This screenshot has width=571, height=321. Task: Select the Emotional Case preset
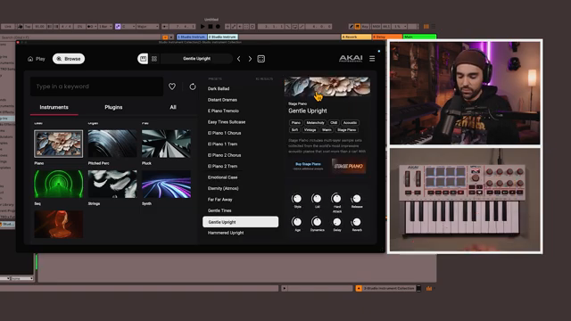(x=222, y=177)
